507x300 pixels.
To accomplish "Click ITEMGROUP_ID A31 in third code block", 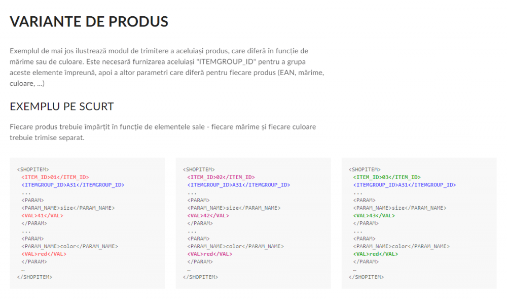I will click(405, 185).
